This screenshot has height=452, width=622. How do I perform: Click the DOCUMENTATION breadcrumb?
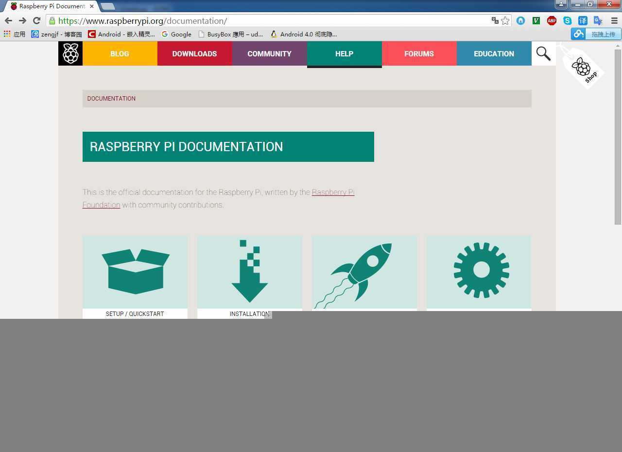tap(111, 99)
